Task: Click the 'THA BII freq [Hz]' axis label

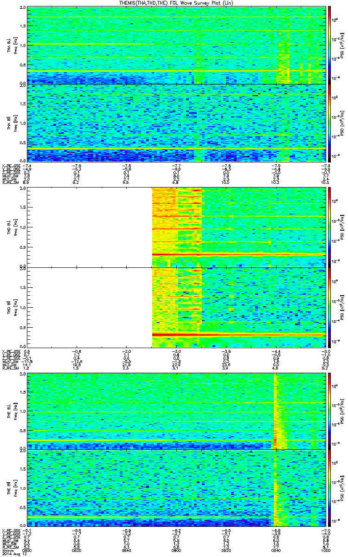Action: [11, 123]
